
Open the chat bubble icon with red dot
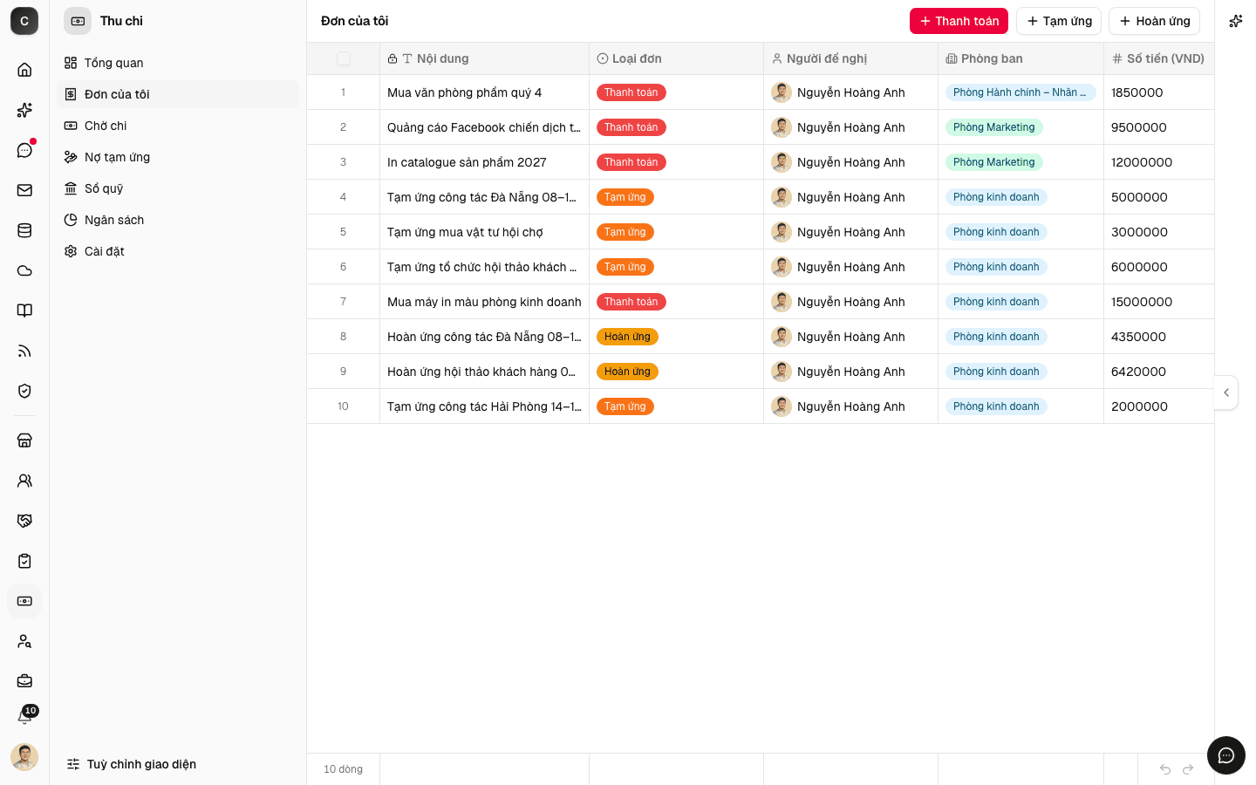pyautogui.click(x=24, y=150)
